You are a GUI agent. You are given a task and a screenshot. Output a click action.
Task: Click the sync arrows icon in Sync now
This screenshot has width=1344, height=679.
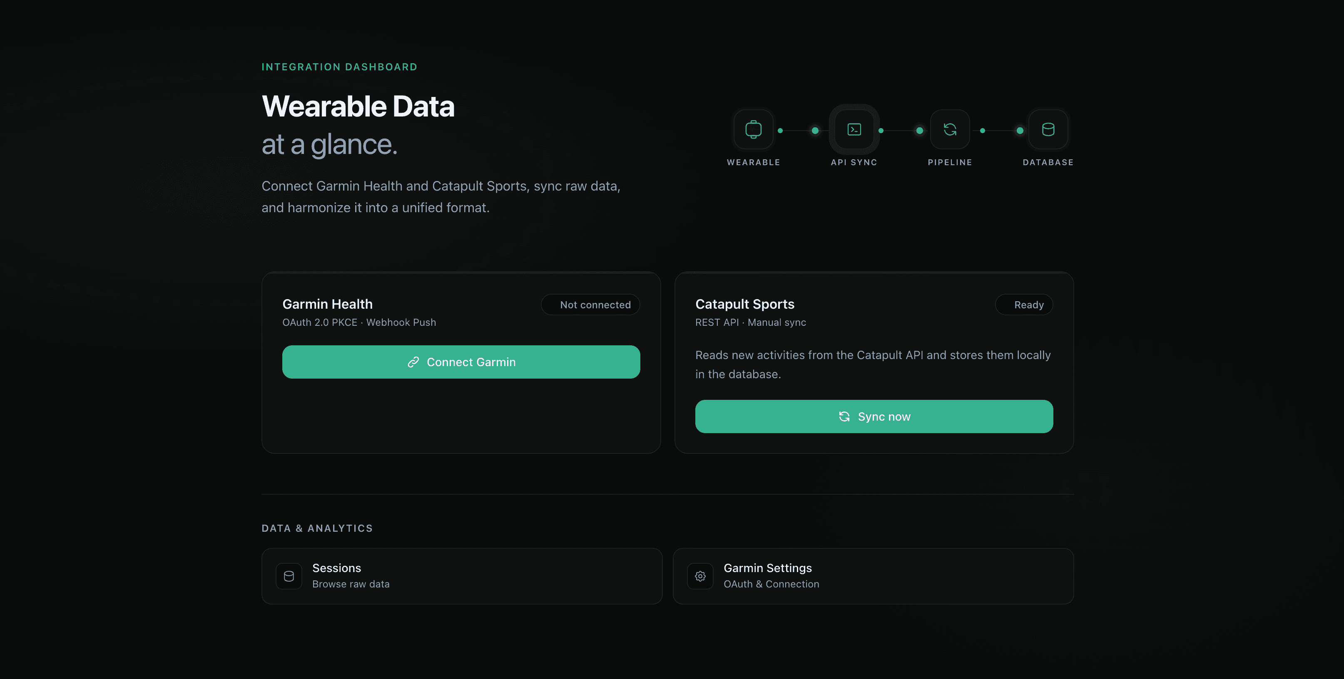[845, 416]
